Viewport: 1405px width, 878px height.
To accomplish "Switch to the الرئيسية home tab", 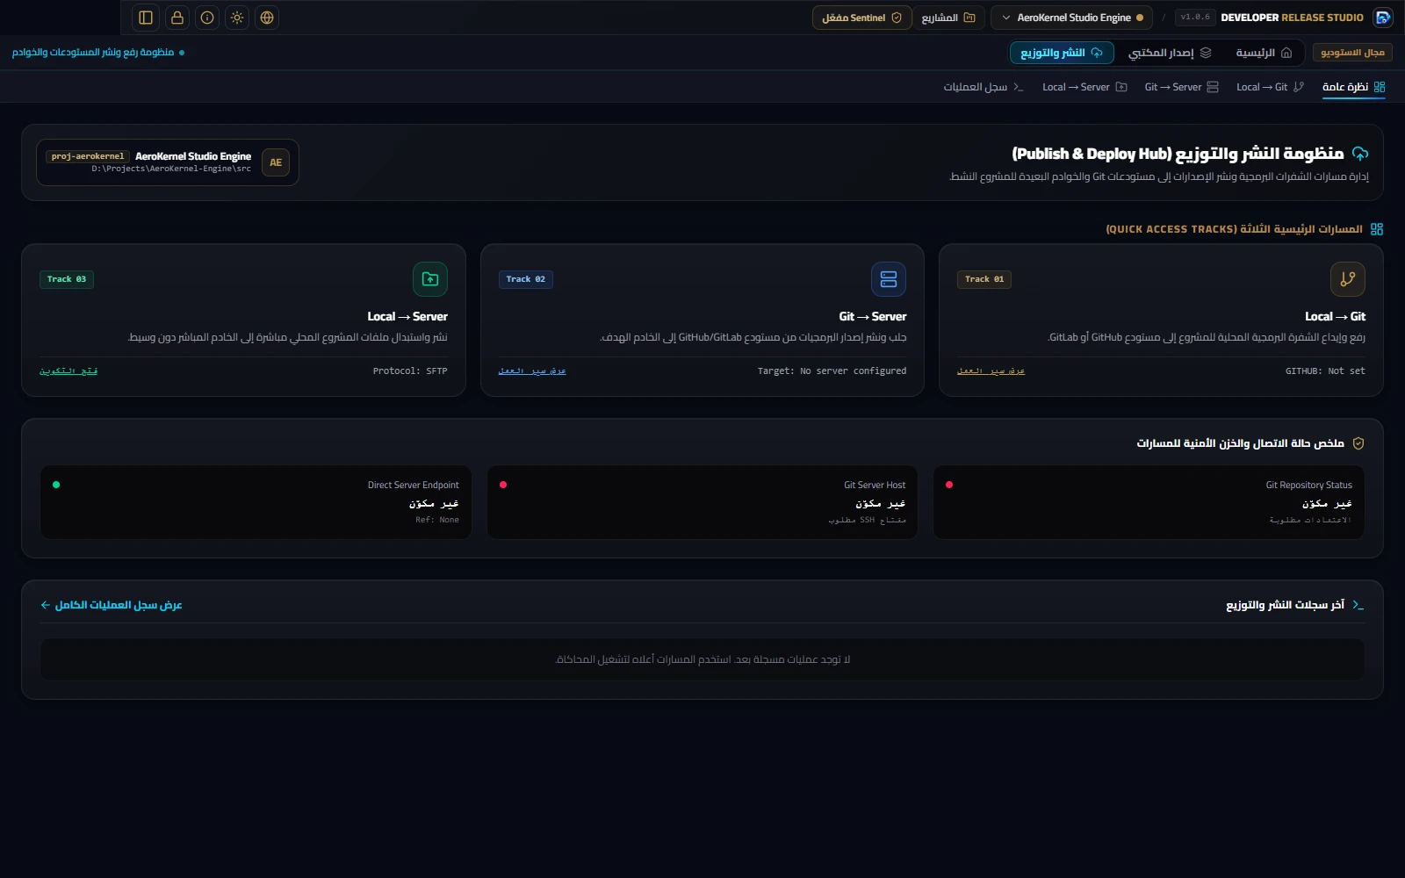I will pyautogui.click(x=1264, y=53).
